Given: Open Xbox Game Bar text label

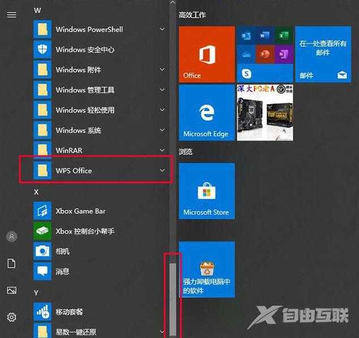Looking at the screenshot, I should 80,211.
